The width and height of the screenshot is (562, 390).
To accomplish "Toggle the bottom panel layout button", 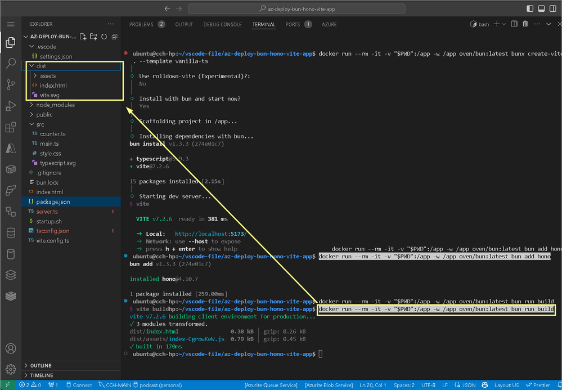I will click(541, 9).
